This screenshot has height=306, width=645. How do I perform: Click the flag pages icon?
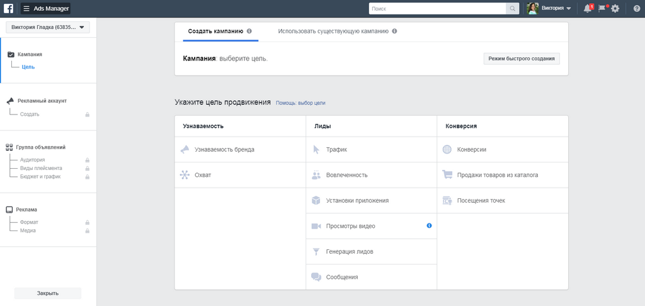coord(603,8)
